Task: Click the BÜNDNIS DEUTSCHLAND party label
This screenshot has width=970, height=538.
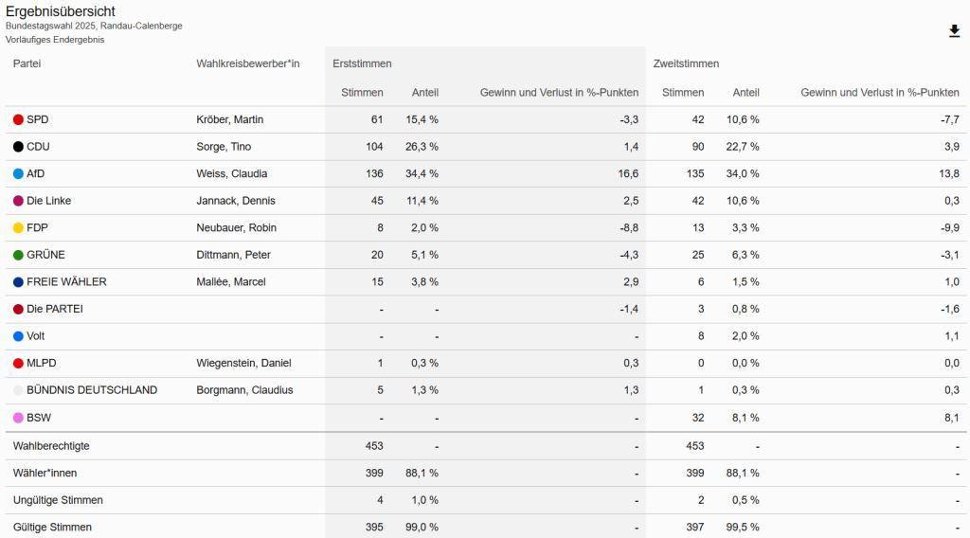Action: [92, 390]
